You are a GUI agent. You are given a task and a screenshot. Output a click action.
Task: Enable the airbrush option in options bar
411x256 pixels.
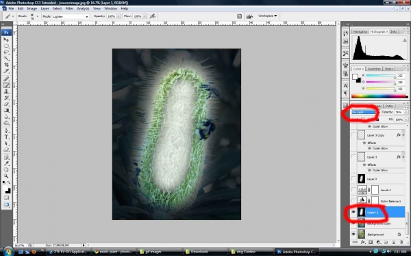153,16
